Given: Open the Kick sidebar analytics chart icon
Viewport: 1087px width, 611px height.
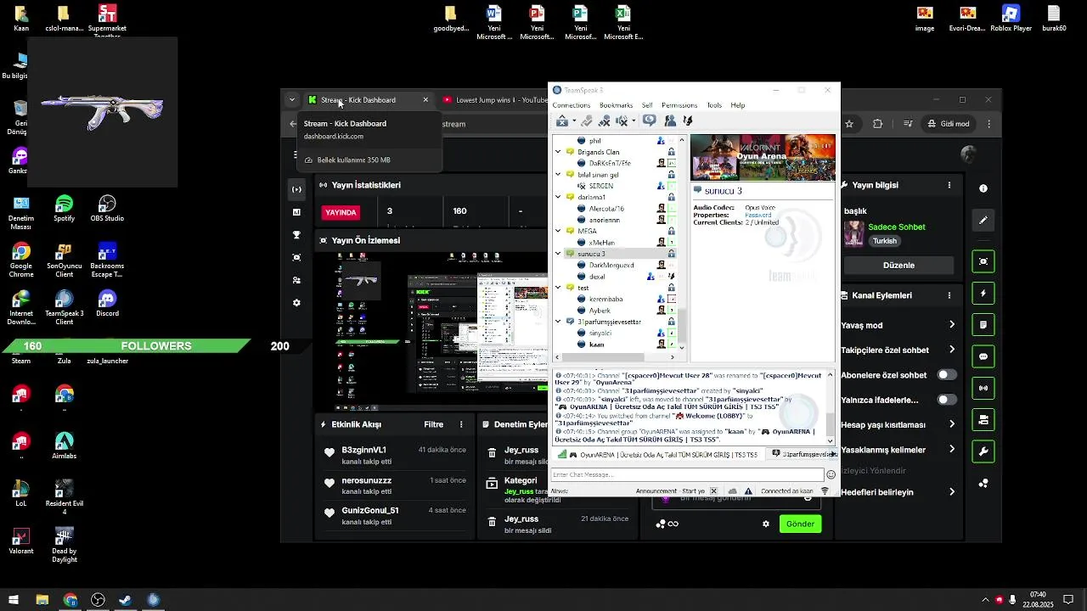Looking at the screenshot, I should coord(296,212).
